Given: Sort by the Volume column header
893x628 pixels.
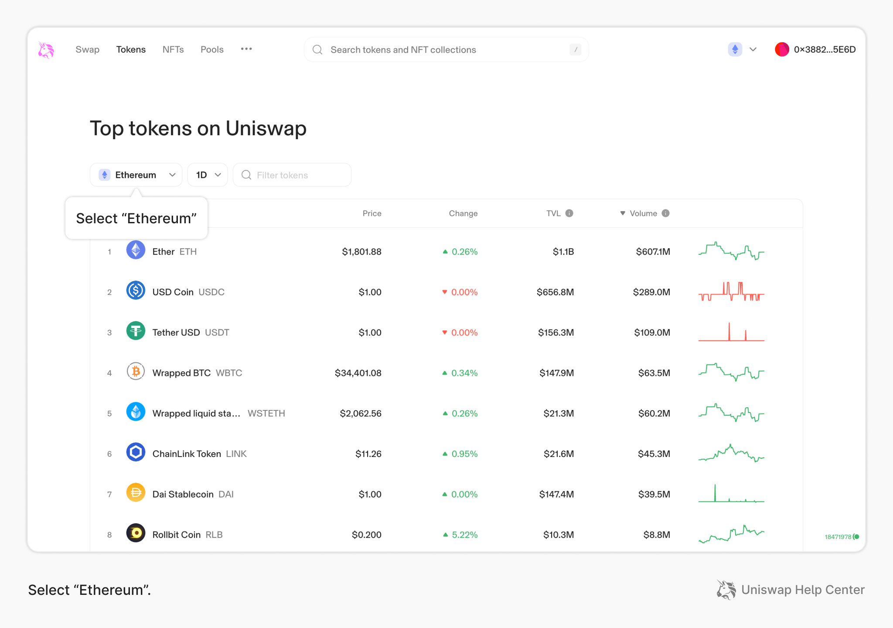Looking at the screenshot, I should pos(643,213).
